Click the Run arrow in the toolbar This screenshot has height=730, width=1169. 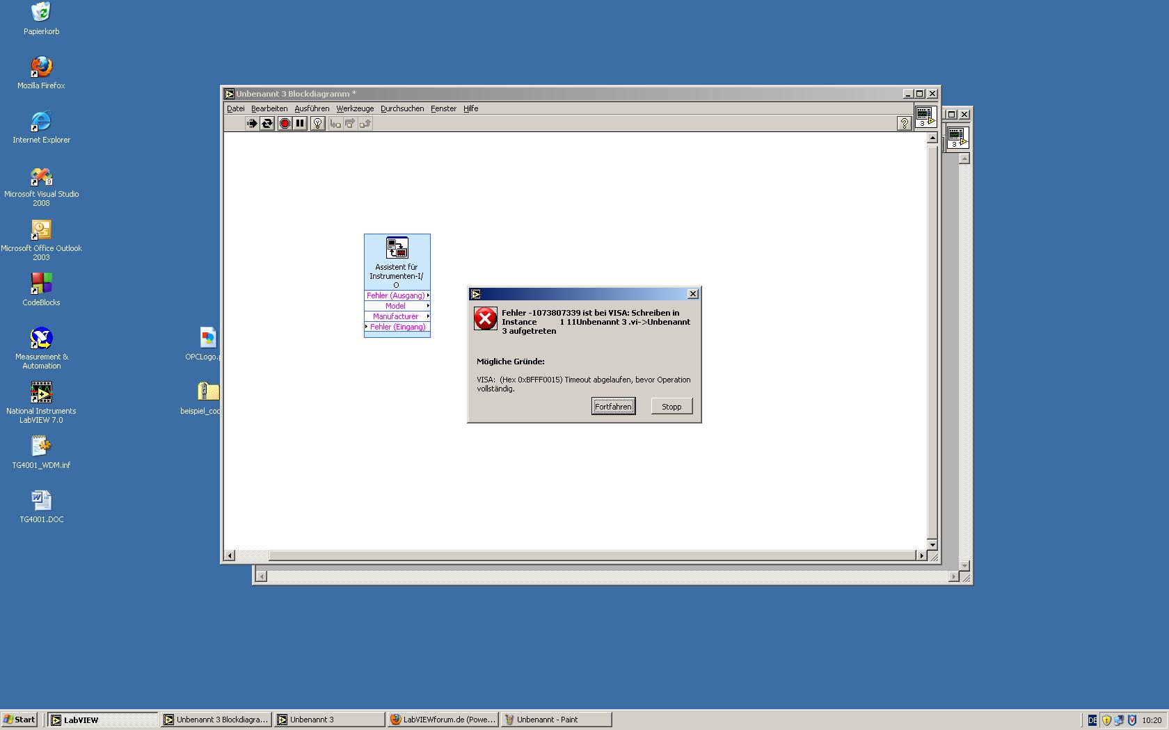(x=252, y=124)
